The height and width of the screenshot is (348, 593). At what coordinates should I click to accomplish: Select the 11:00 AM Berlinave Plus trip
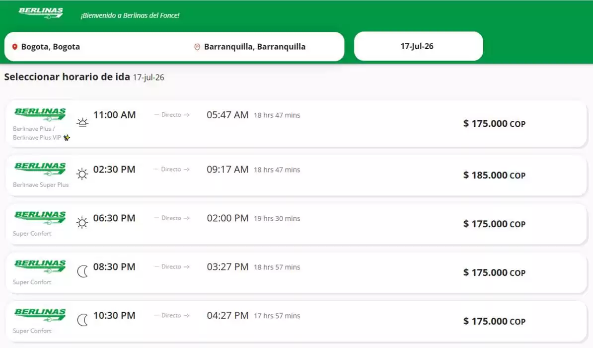point(296,124)
